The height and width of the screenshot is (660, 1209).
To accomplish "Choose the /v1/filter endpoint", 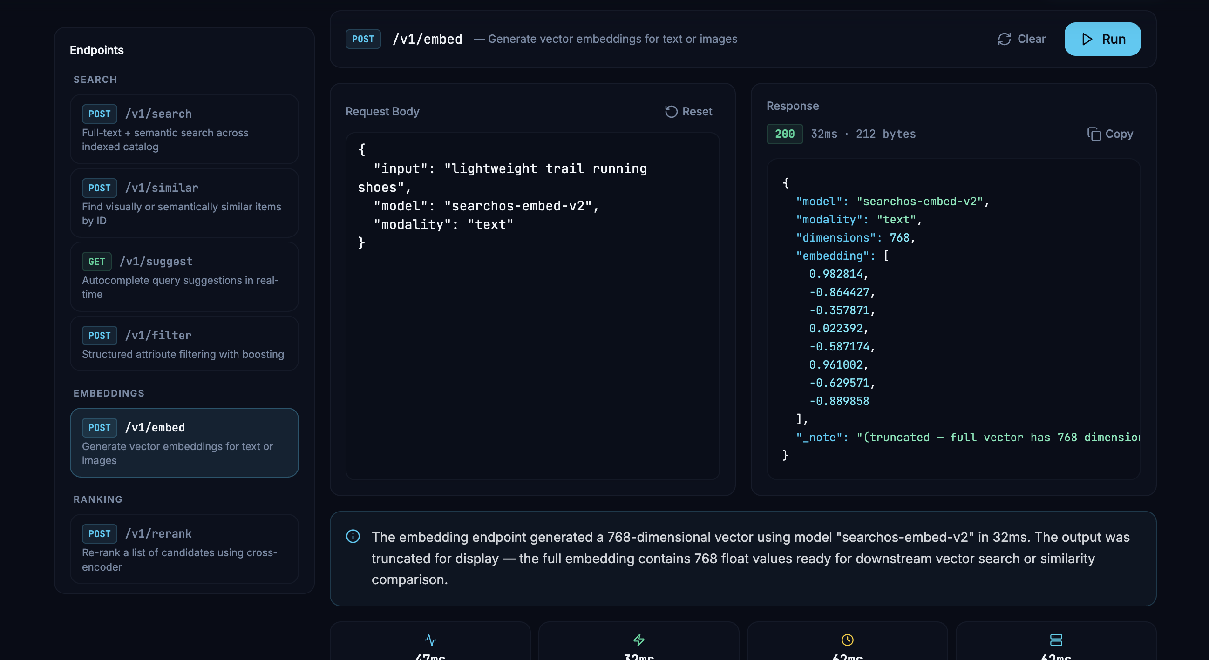I will pyautogui.click(x=184, y=344).
